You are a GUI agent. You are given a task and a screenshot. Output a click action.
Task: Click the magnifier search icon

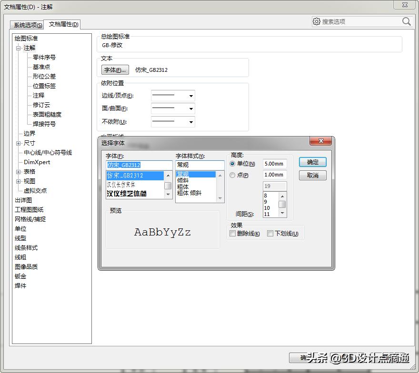[406, 21]
